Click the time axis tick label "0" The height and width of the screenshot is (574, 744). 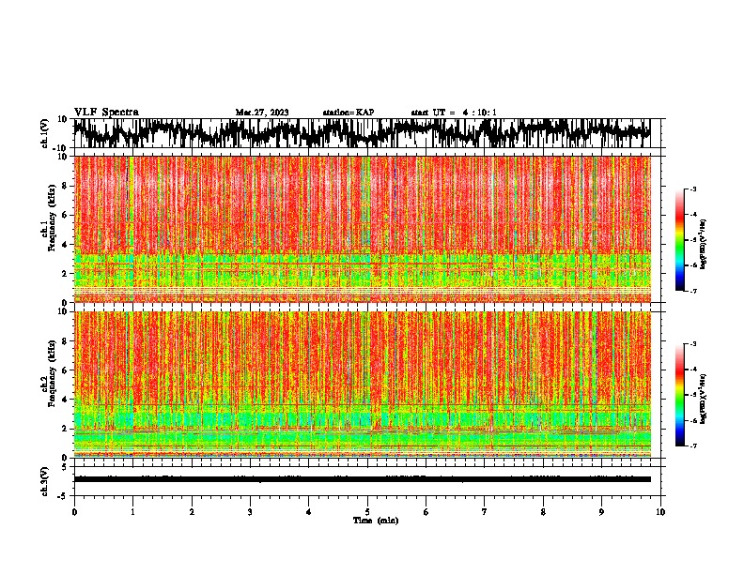coord(74,512)
